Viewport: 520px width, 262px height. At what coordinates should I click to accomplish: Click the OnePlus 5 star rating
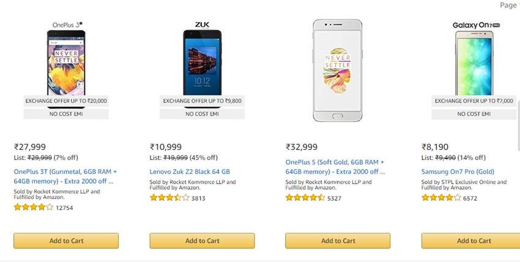coord(305,198)
